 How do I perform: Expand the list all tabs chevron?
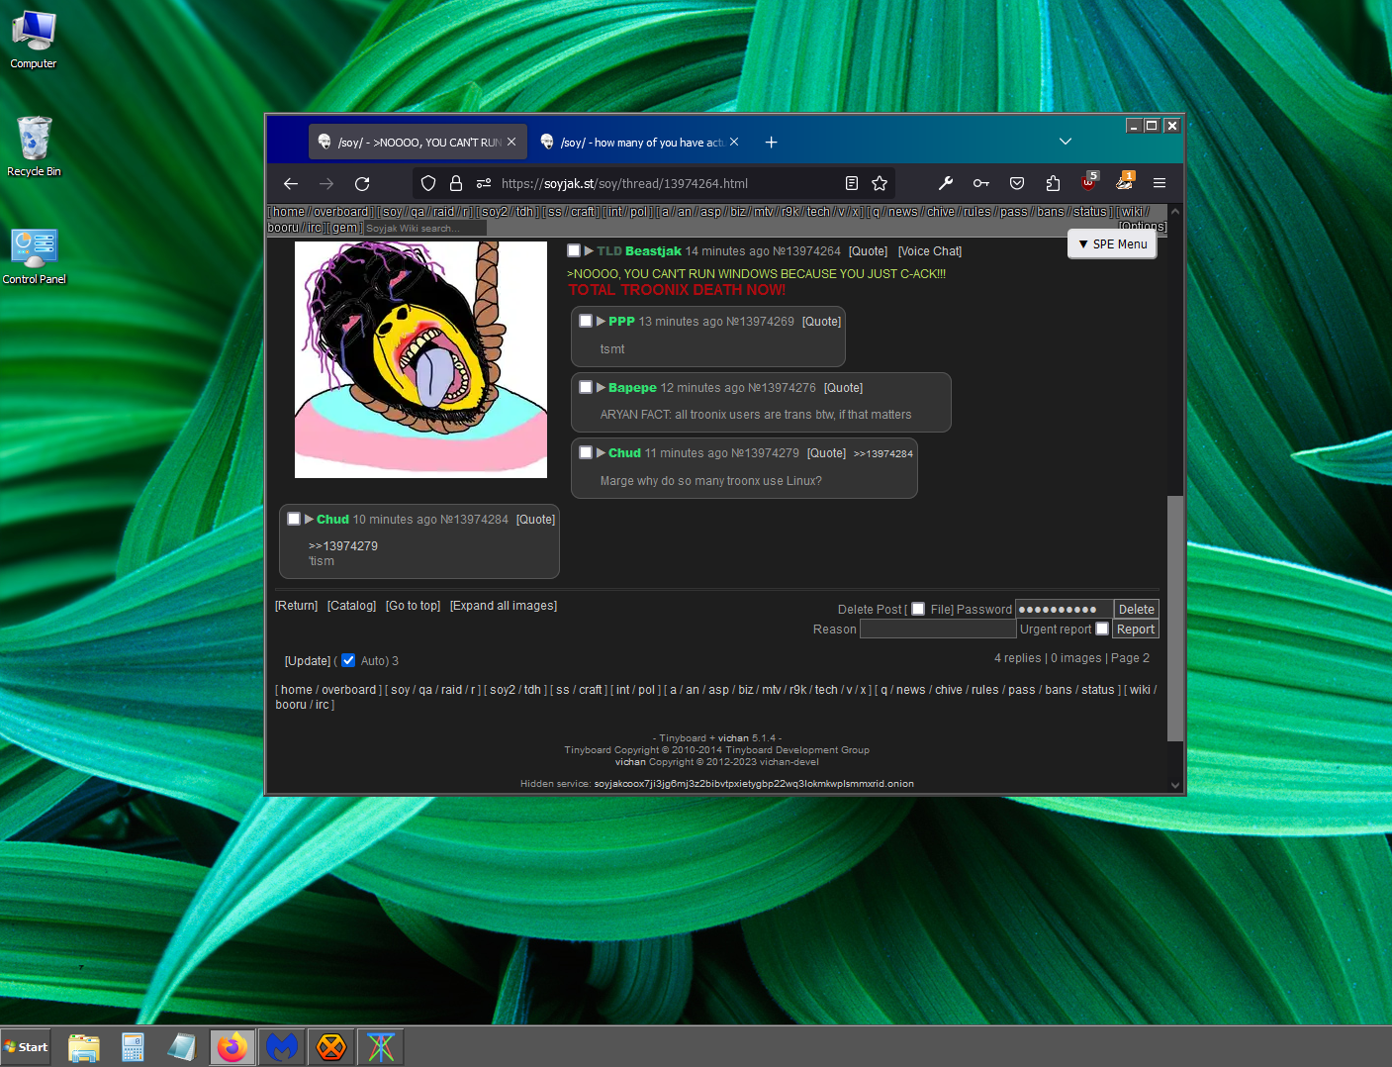(x=1066, y=142)
